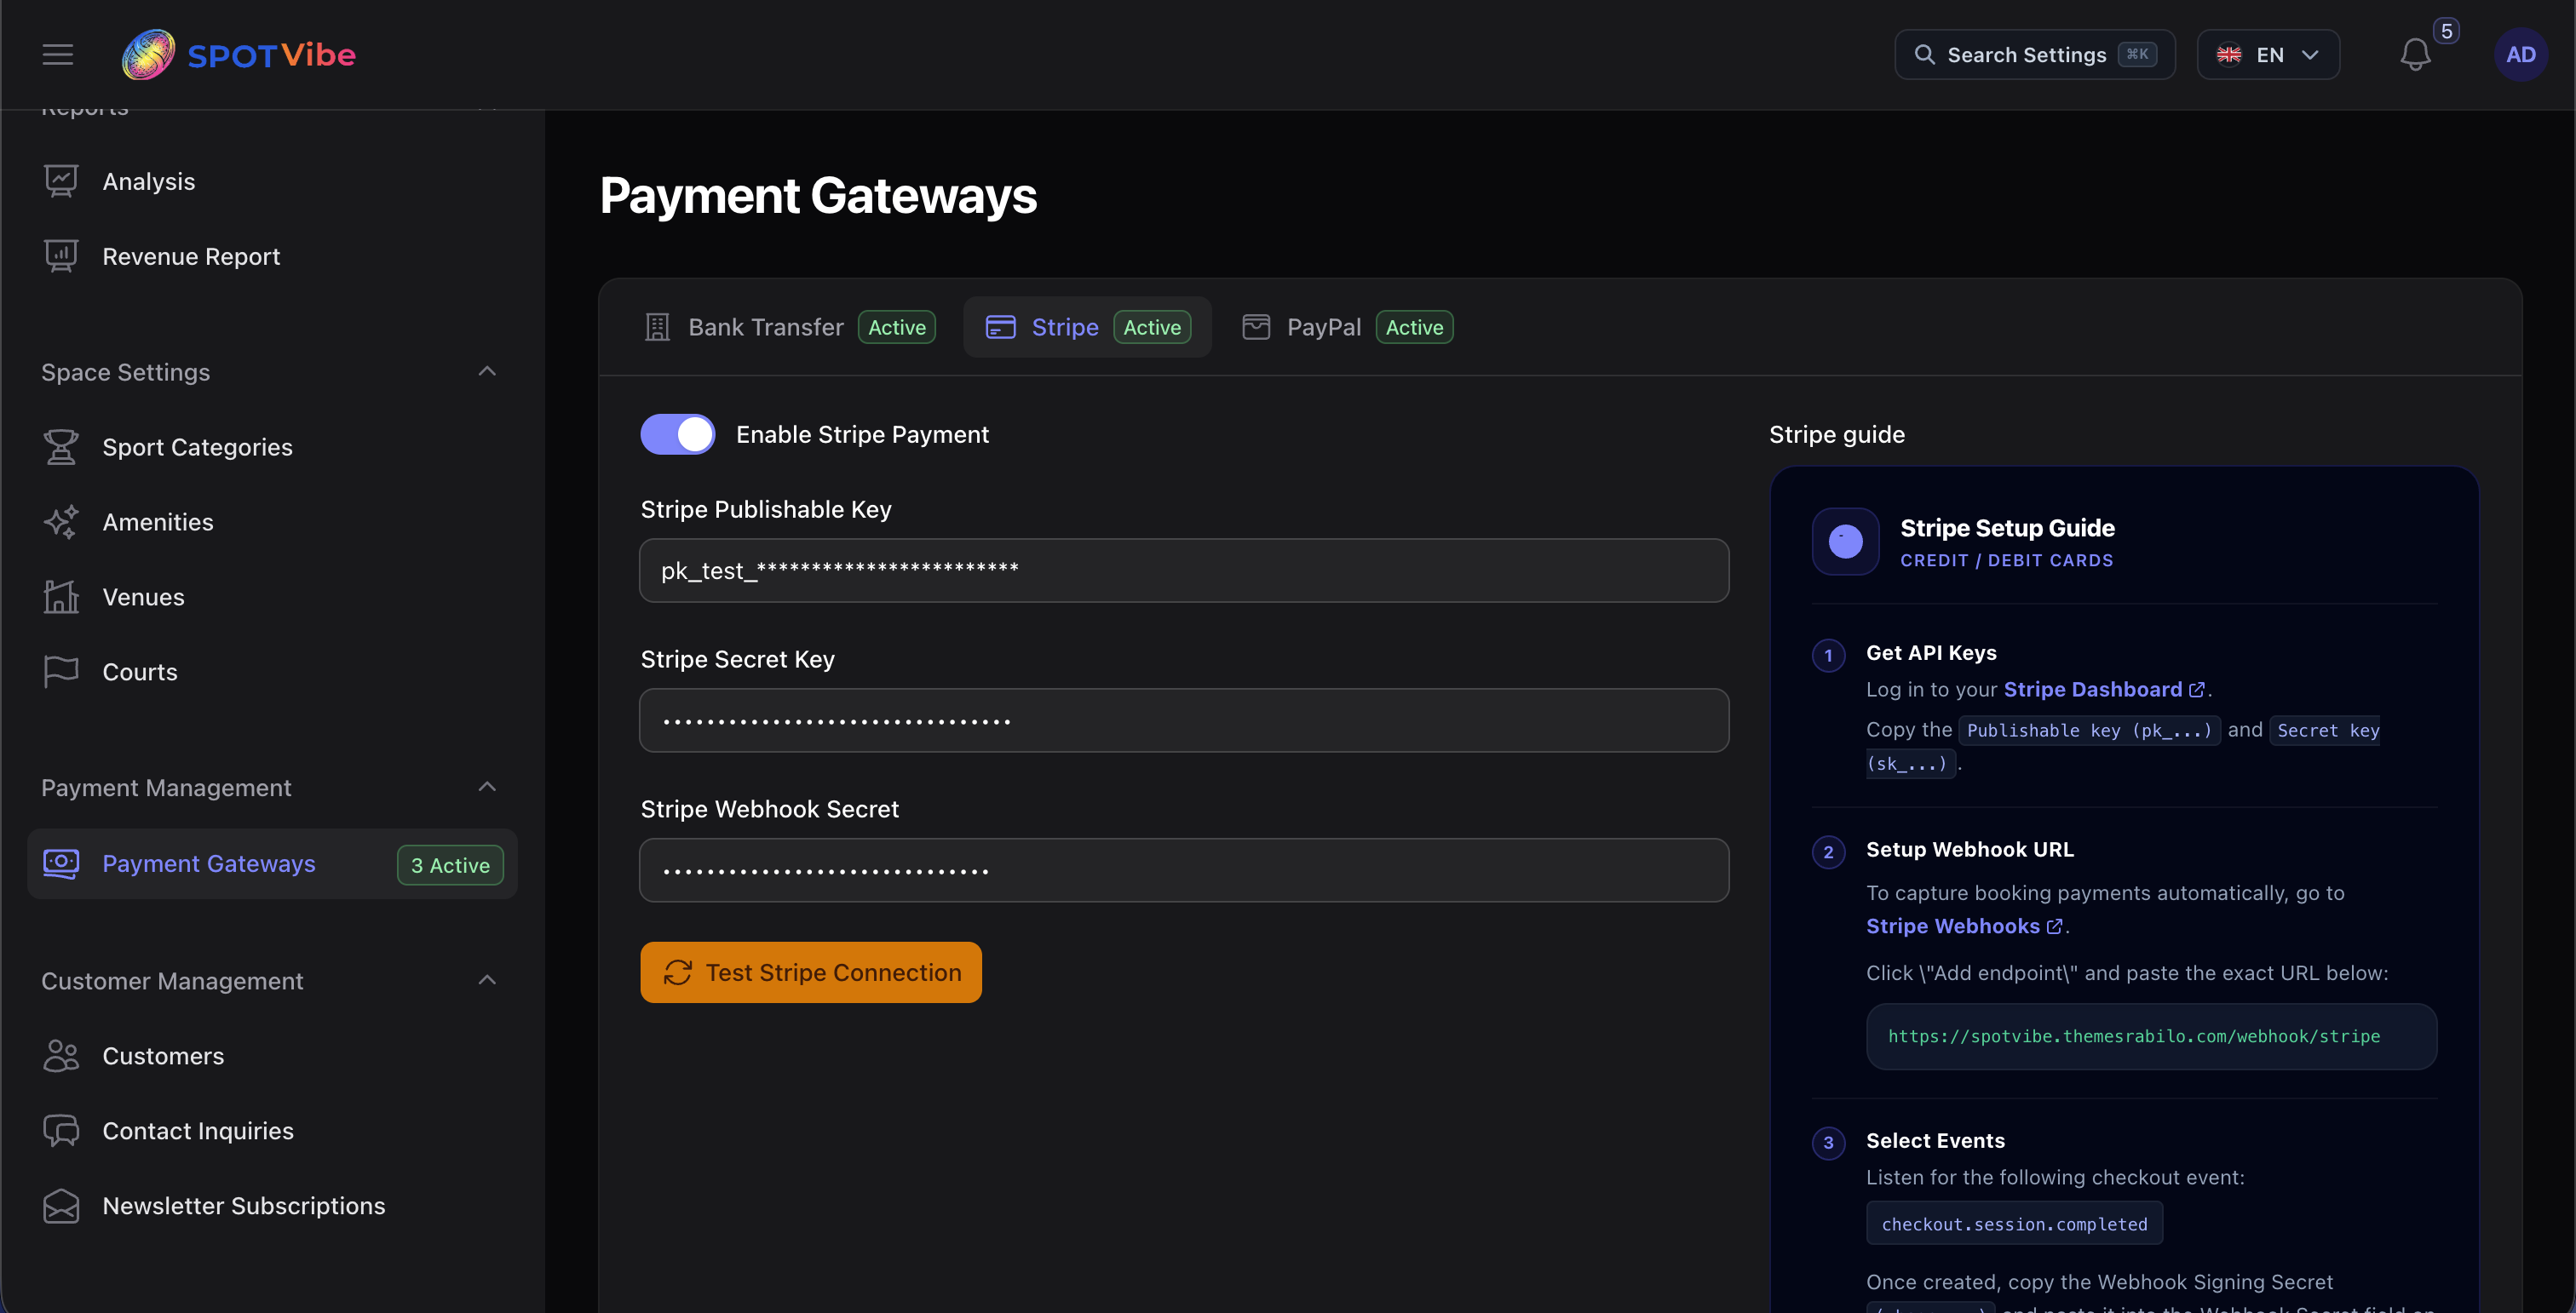Toggle Enable Stripe Payment switch

pos(677,433)
